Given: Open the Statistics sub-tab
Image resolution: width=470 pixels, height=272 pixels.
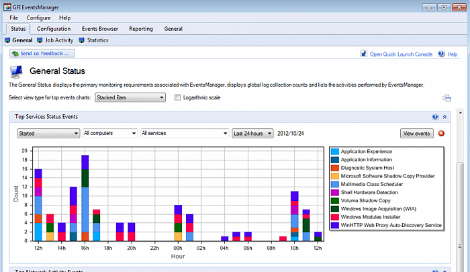Looking at the screenshot, I should [x=98, y=40].
